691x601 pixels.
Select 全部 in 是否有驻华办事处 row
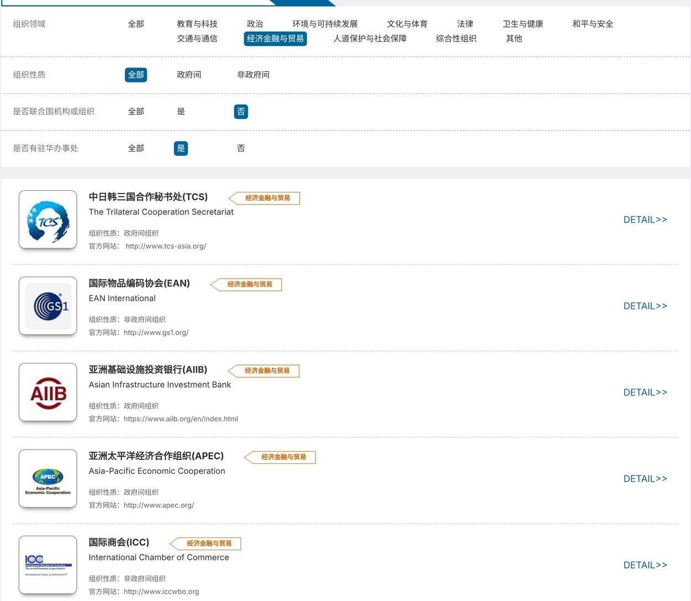coord(136,148)
